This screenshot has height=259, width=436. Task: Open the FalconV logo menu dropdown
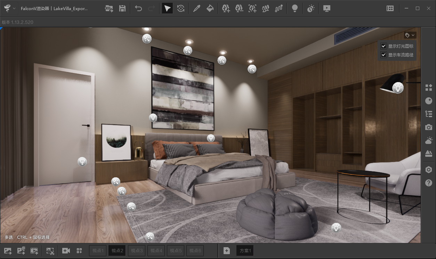[x=9, y=9]
